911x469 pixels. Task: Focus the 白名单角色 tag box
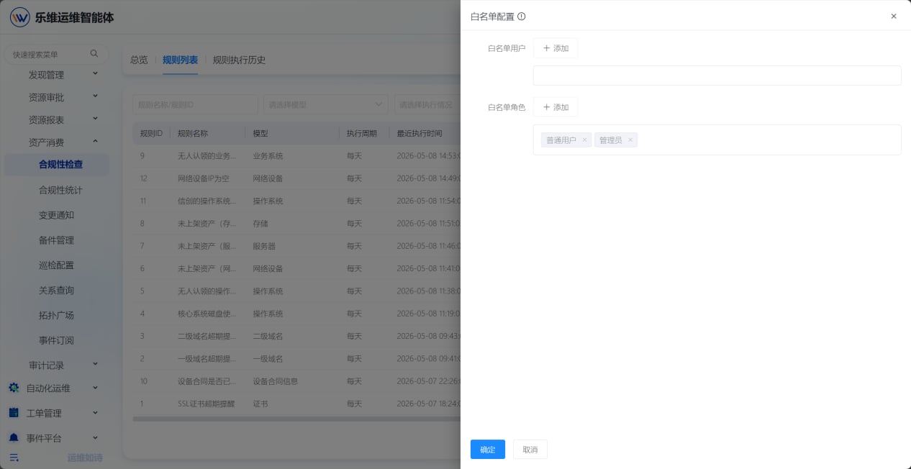point(717,140)
